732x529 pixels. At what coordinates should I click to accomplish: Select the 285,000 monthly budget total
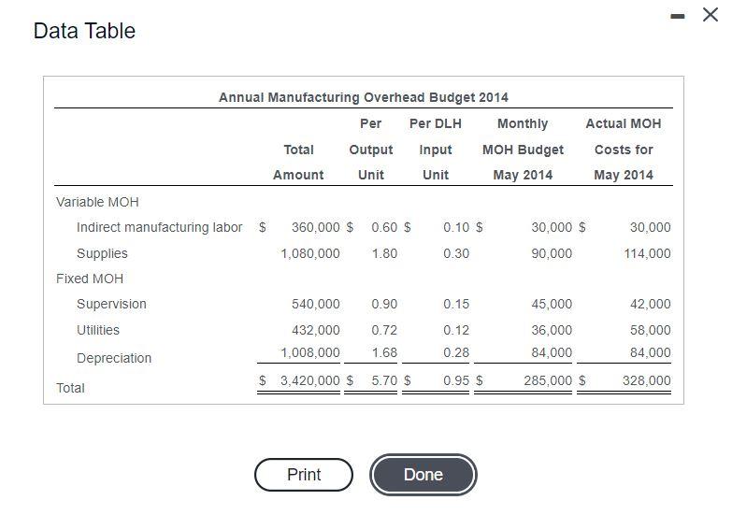click(548, 380)
